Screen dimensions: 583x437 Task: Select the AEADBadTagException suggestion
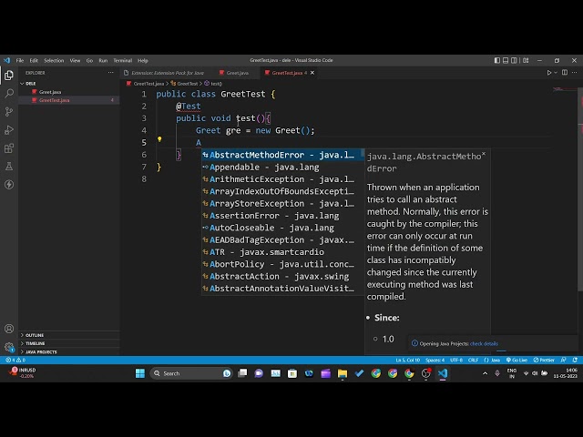281,240
